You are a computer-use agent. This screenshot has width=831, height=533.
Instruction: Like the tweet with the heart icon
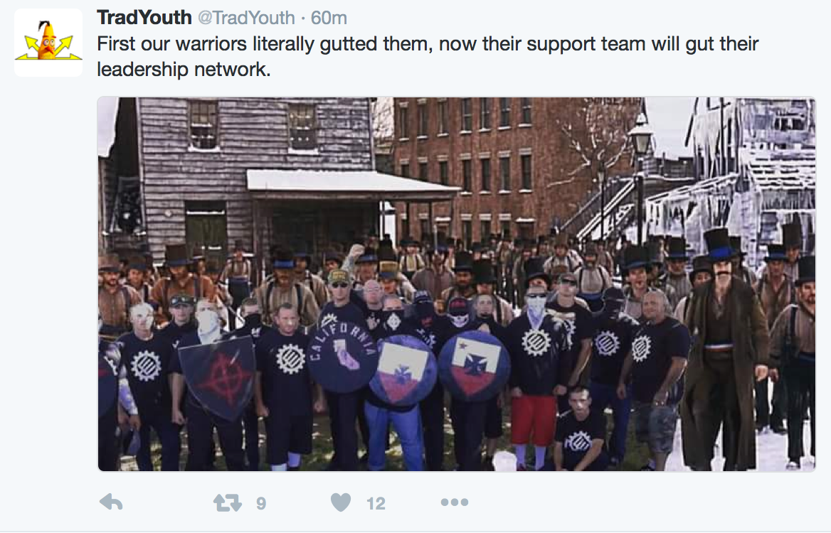pos(341,502)
